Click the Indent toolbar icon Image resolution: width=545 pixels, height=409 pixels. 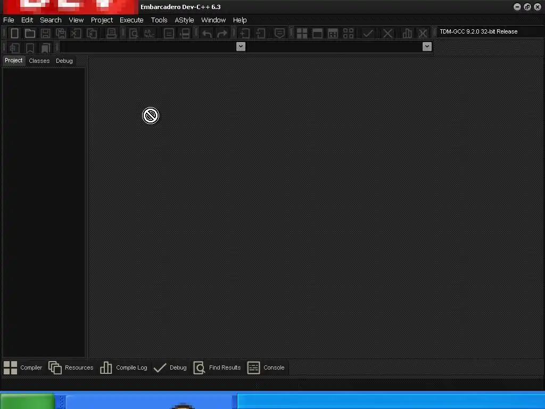245,34
